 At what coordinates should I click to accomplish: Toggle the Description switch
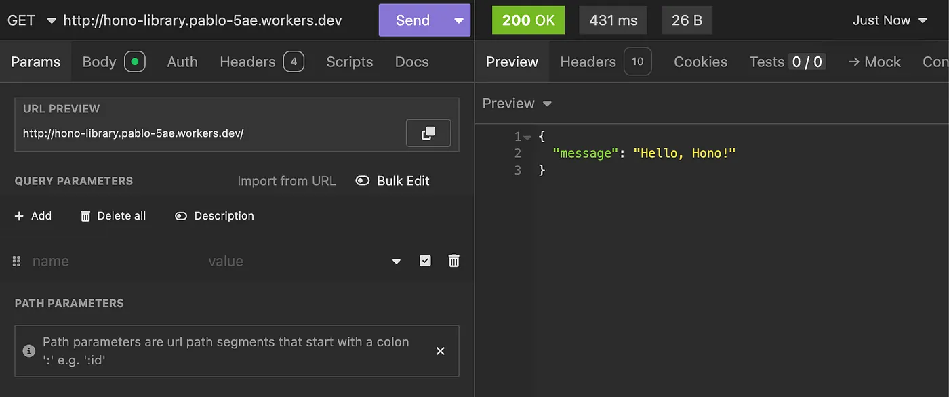click(x=180, y=216)
